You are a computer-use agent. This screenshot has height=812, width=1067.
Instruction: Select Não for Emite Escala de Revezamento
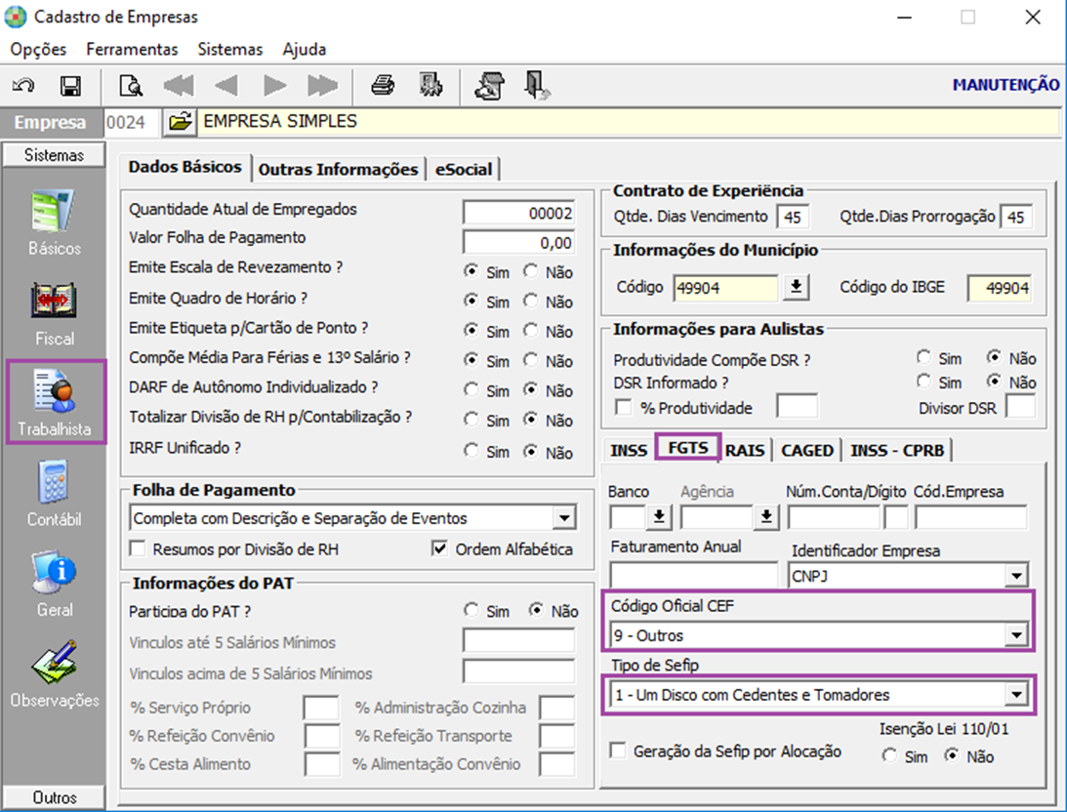point(531,271)
